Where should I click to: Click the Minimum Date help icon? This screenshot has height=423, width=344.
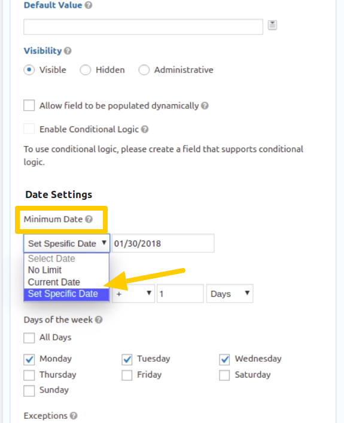pos(89,219)
